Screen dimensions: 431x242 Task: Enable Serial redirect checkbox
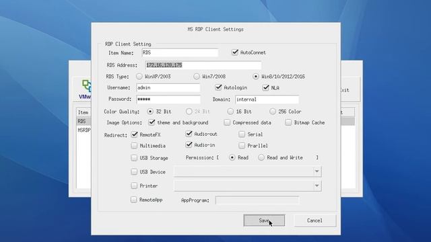pos(242,134)
